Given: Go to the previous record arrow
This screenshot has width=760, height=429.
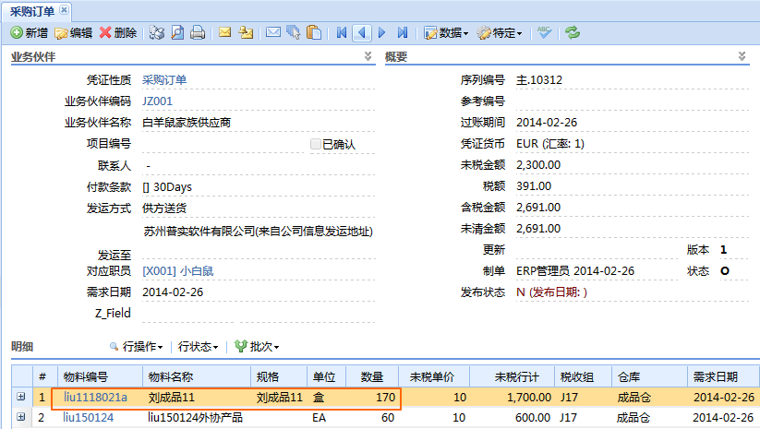Looking at the screenshot, I should 362,32.
